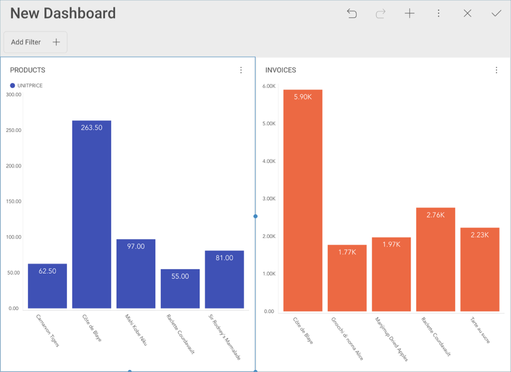Open the Products chart options menu

[x=241, y=70]
